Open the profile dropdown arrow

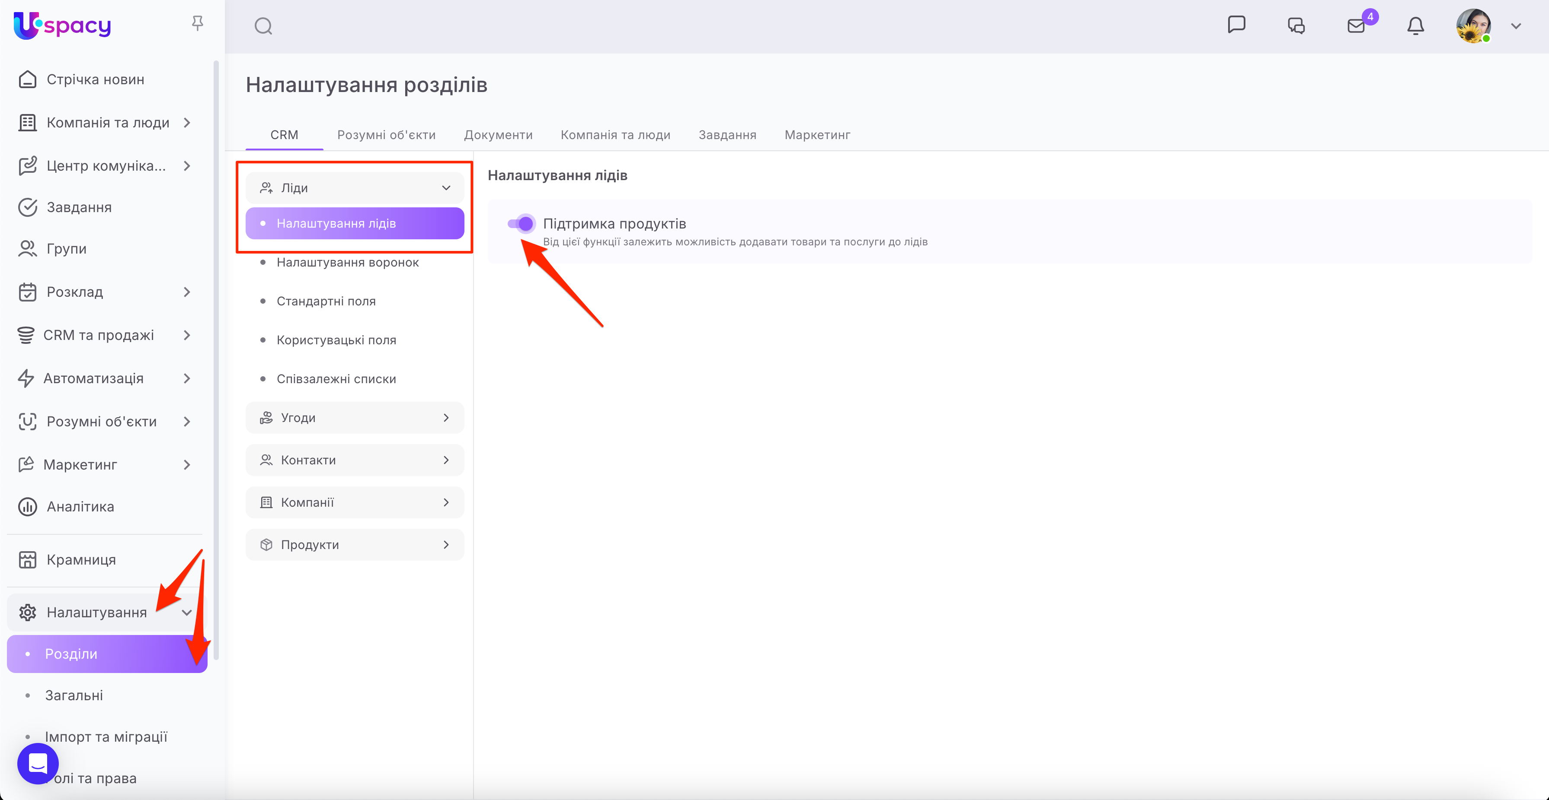click(x=1516, y=26)
